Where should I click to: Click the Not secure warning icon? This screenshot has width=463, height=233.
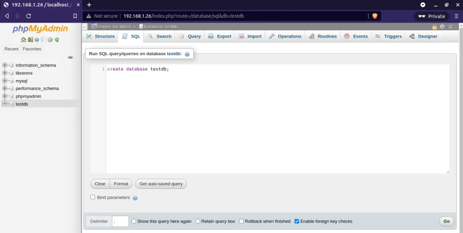coord(89,16)
